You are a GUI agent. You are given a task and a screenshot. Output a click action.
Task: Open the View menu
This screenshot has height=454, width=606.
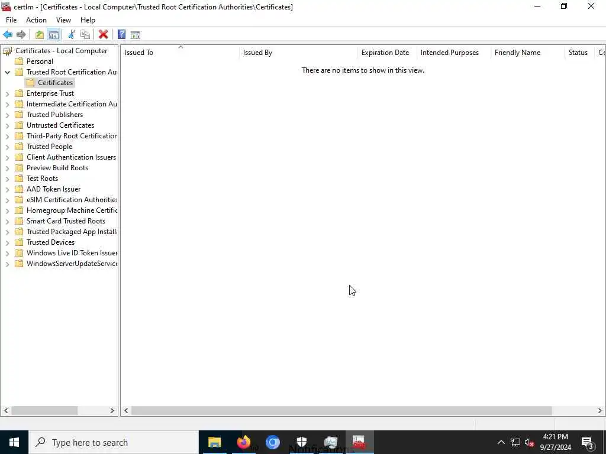pyautogui.click(x=63, y=20)
